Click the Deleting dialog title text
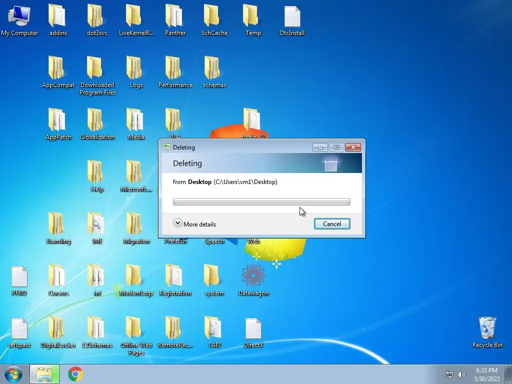Viewport: 512px width, 384px height. tap(184, 147)
